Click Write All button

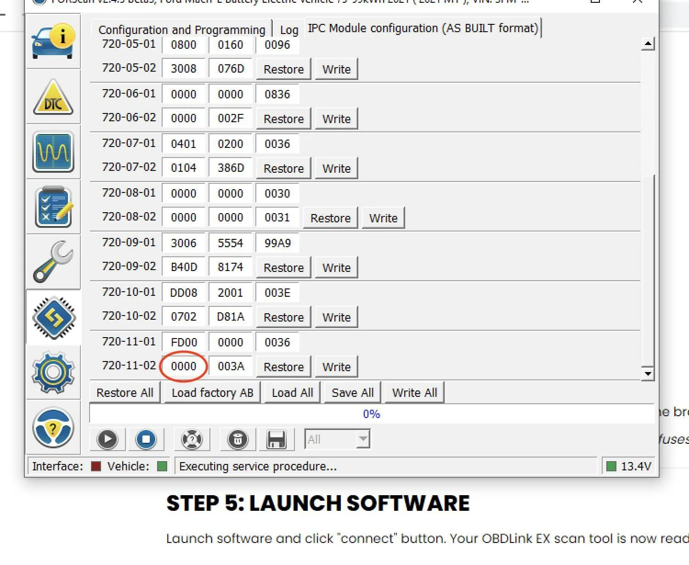414,393
